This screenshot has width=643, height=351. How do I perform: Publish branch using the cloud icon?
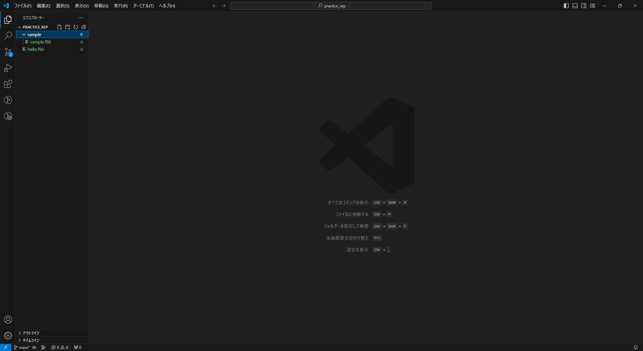(x=34, y=347)
